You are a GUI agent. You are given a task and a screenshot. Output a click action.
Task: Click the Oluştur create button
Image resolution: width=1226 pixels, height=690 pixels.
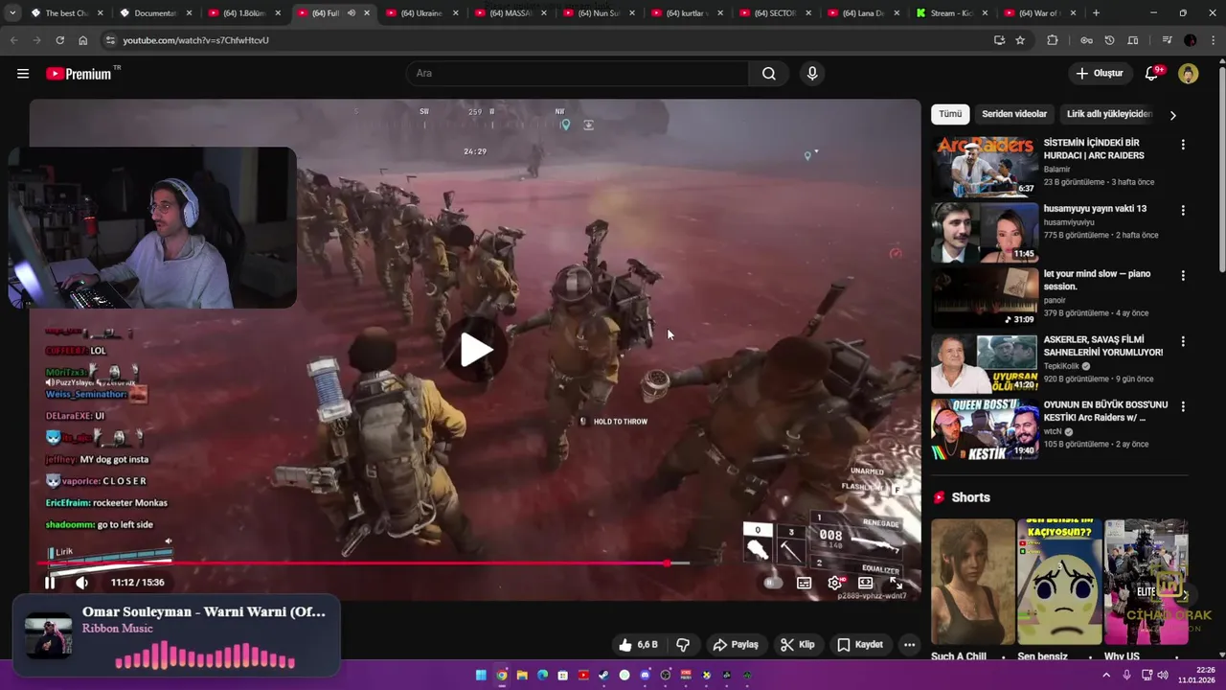[x=1099, y=74]
